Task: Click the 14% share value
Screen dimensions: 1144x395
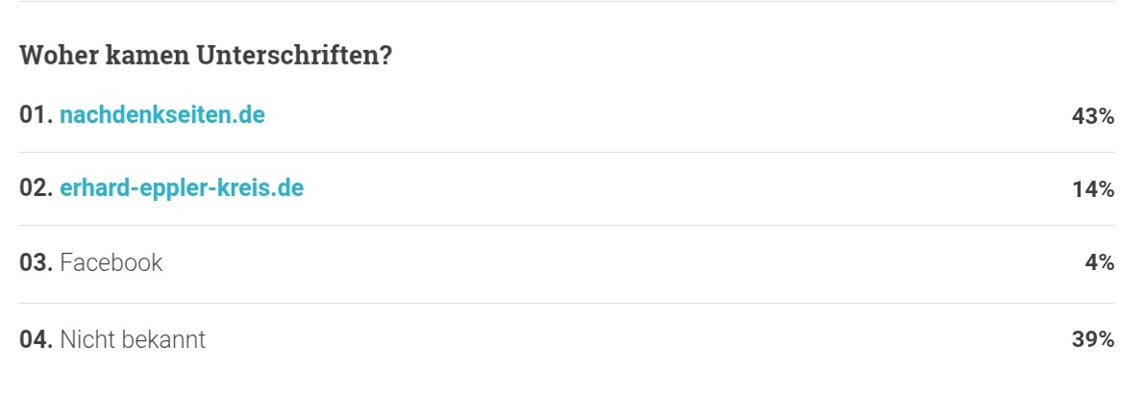Action: click(1093, 190)
